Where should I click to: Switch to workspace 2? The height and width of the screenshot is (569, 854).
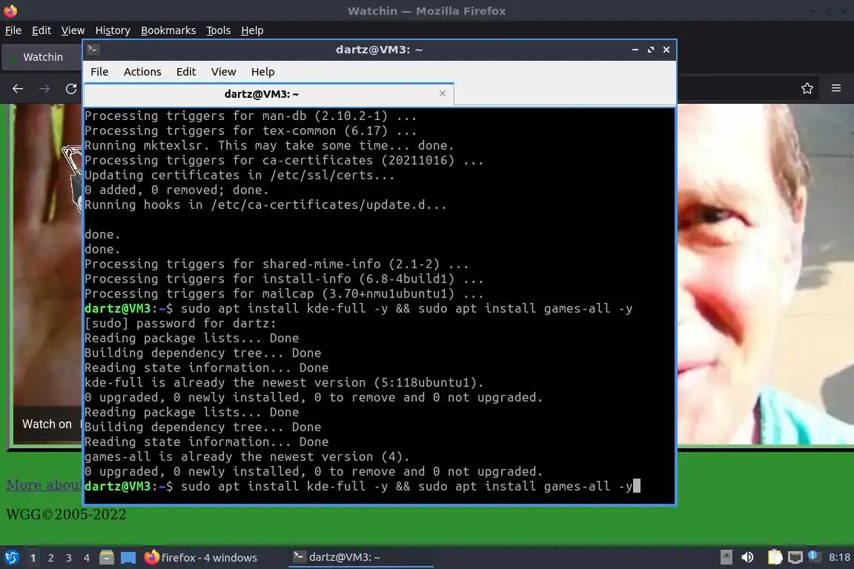click(x=50, y=558)
